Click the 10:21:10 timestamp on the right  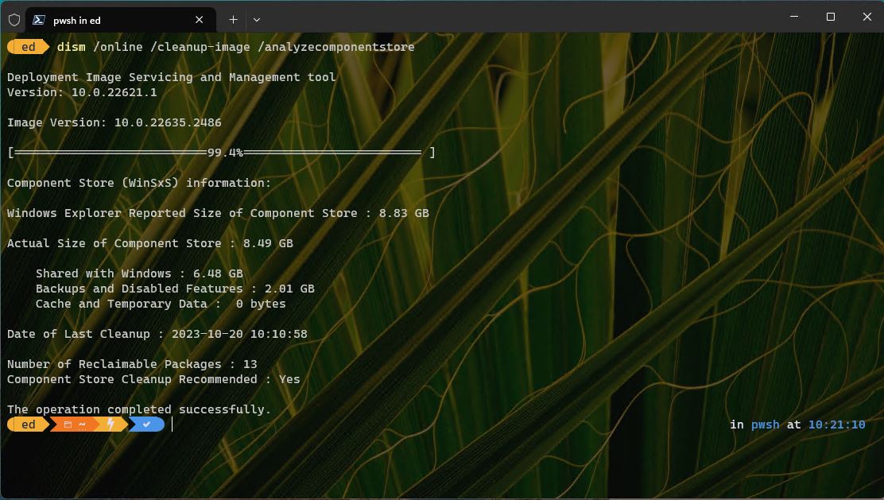(x=836, y=424)
